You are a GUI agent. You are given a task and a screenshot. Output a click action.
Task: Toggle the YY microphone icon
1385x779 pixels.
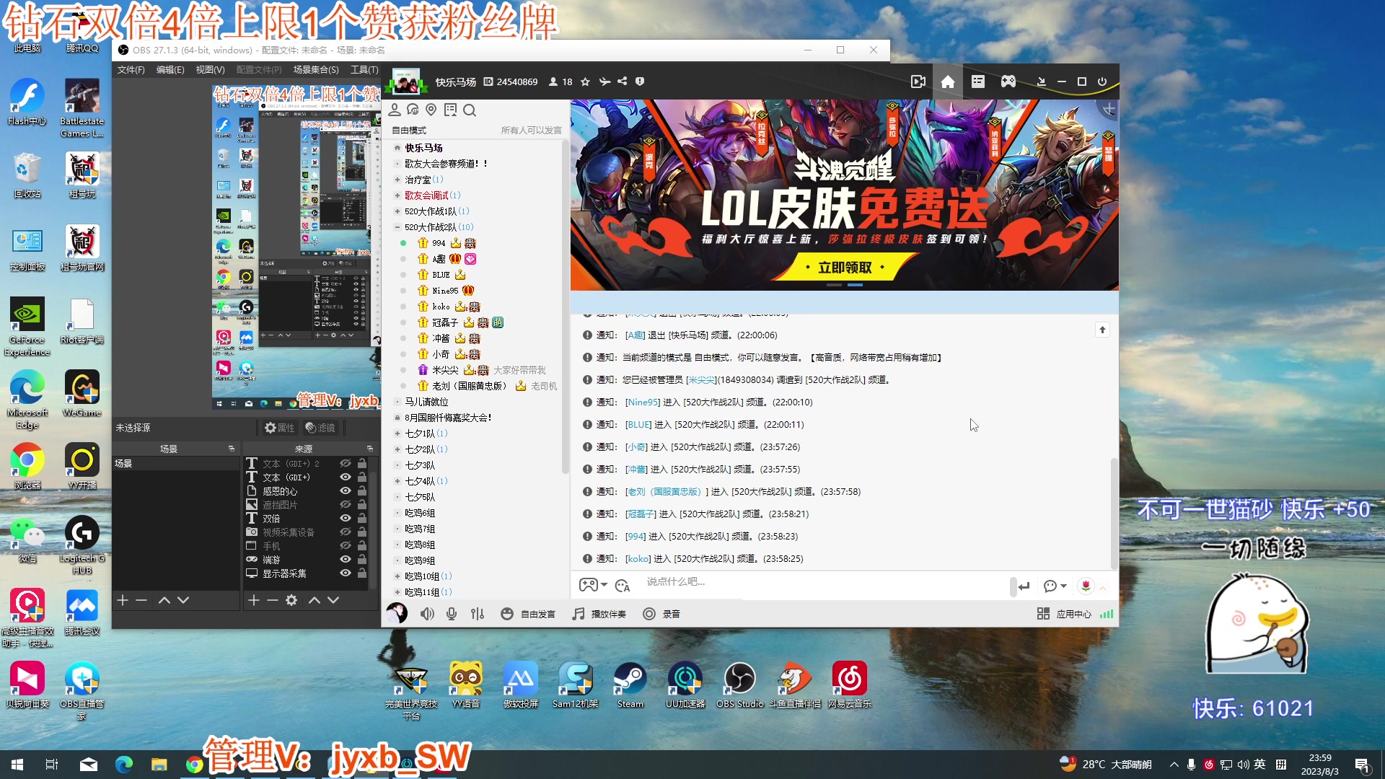pos(452,614)
